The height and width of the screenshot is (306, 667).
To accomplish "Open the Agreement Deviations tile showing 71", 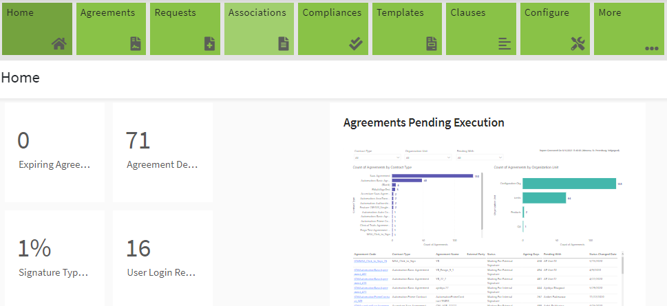I will click(x=162, y=152).
